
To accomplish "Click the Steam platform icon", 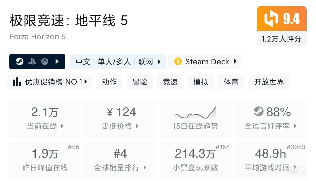I will pyautogui.click(x=20, y=61).
